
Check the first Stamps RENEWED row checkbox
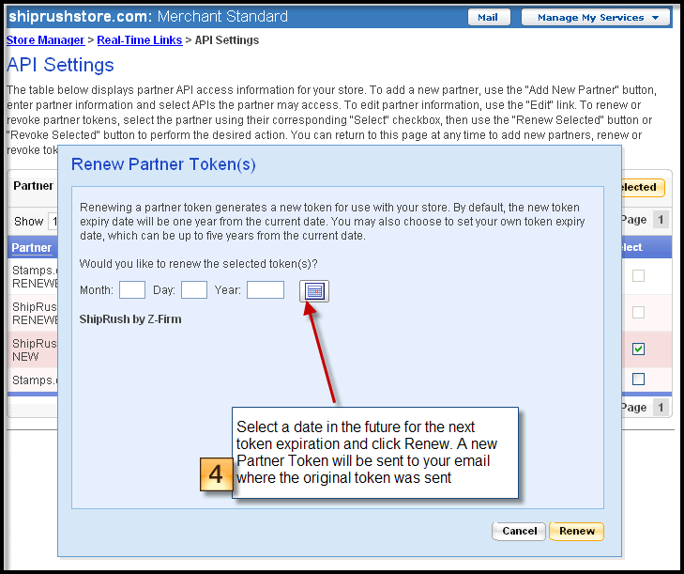click(x=638, y=275)
